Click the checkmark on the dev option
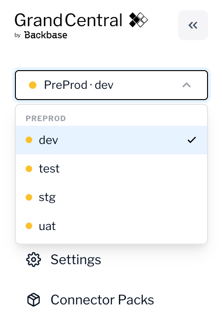 tap(192, 140)
